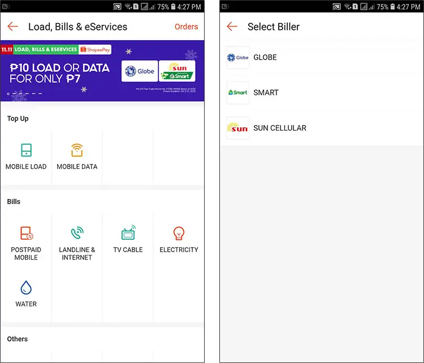This screenshot has width=424, height=363.
Task: Tap the P10 load promo banner
Action: pos(102,71)
